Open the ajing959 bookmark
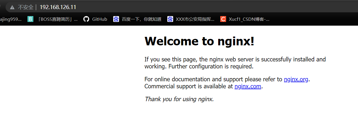 (x=11, y=19)
